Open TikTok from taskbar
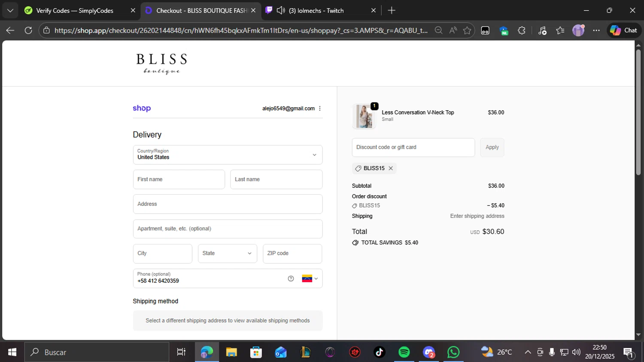644x362 pixels. pos(380,352)
